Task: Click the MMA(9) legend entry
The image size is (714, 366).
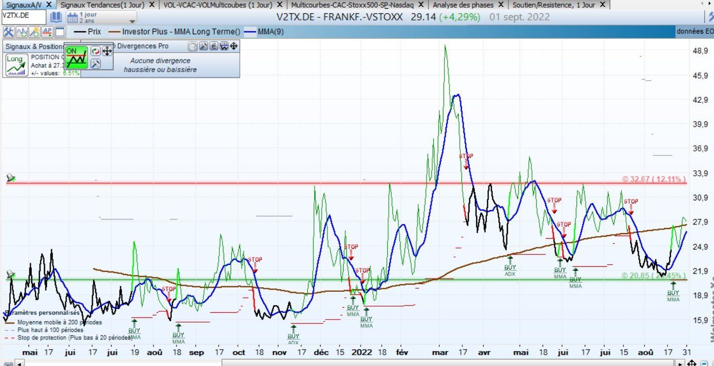Action: tap(264, 32)
